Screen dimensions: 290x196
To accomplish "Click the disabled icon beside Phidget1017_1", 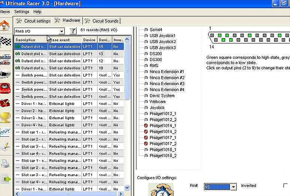I will (146, 138).
